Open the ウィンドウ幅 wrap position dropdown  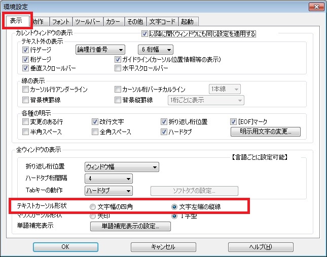[x=121, y=166]
